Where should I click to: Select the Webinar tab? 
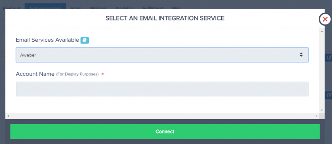98,8
